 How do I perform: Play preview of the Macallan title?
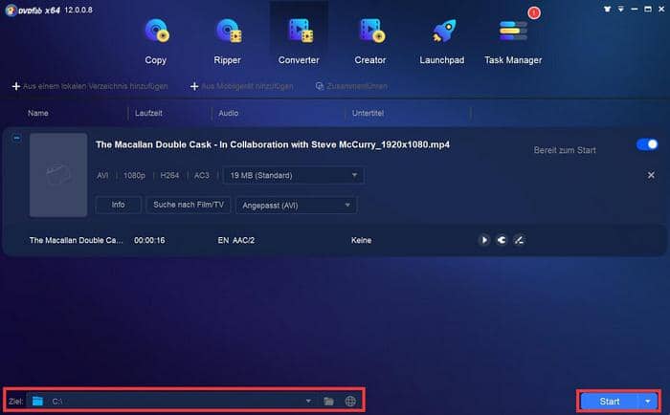(483, 240)
